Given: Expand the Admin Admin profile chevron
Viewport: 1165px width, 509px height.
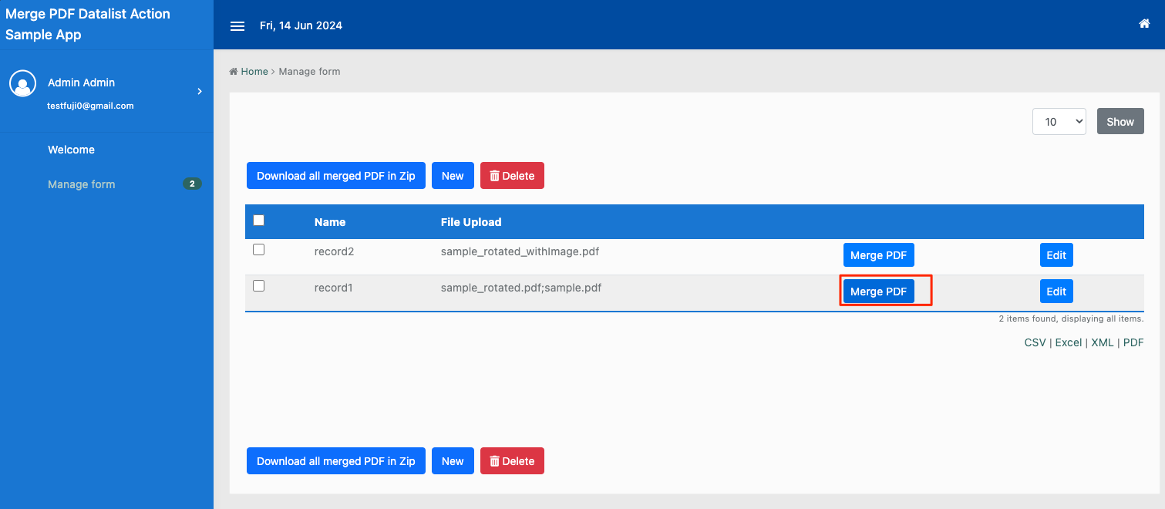Looking at the screenshot, I should 200,92.
